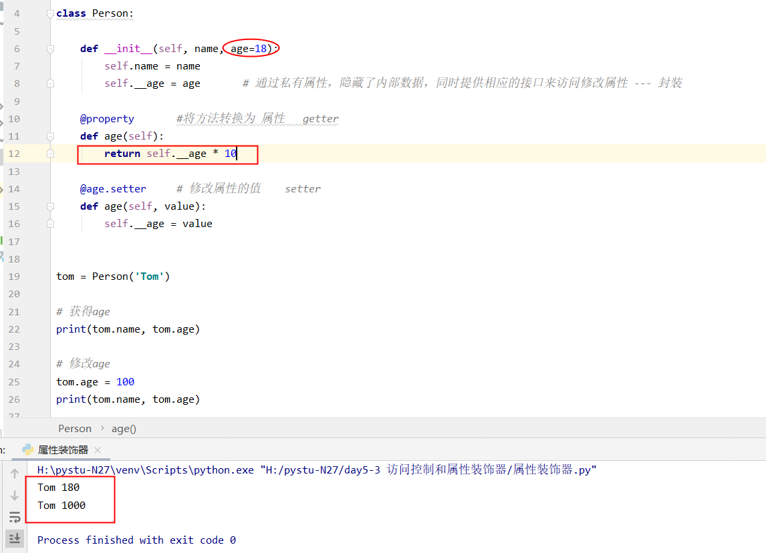Toggle soft-wrap in the run console

click(14, 517)
